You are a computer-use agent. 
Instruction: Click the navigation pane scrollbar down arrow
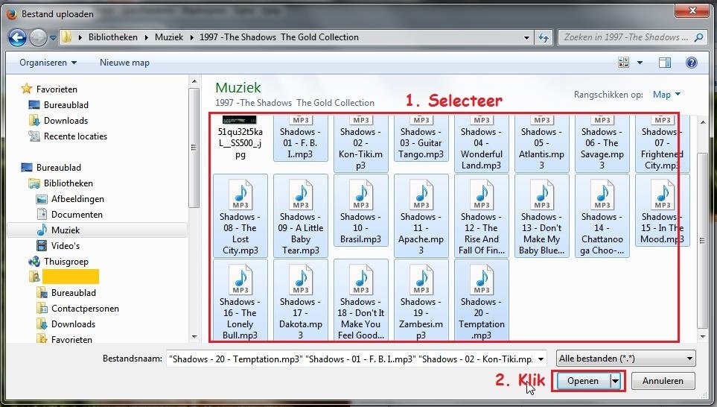click(x=194, y=336)
